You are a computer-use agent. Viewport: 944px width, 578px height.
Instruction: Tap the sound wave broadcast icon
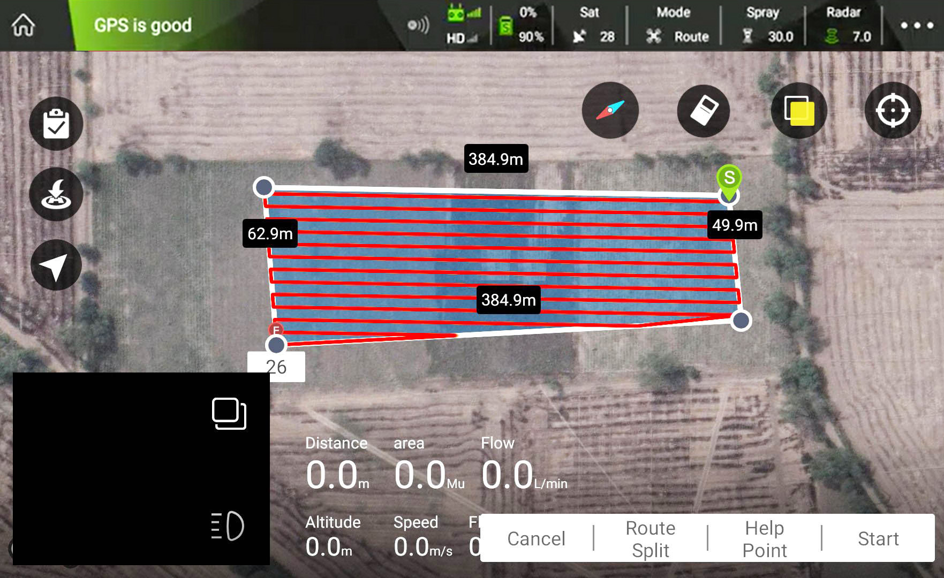point(418,25)
